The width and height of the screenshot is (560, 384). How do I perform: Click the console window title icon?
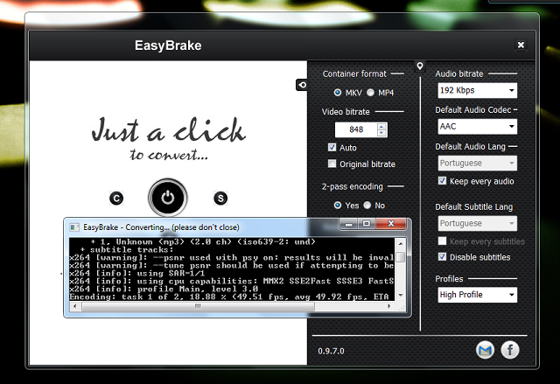pyautogui.click(x=74, y=227)
